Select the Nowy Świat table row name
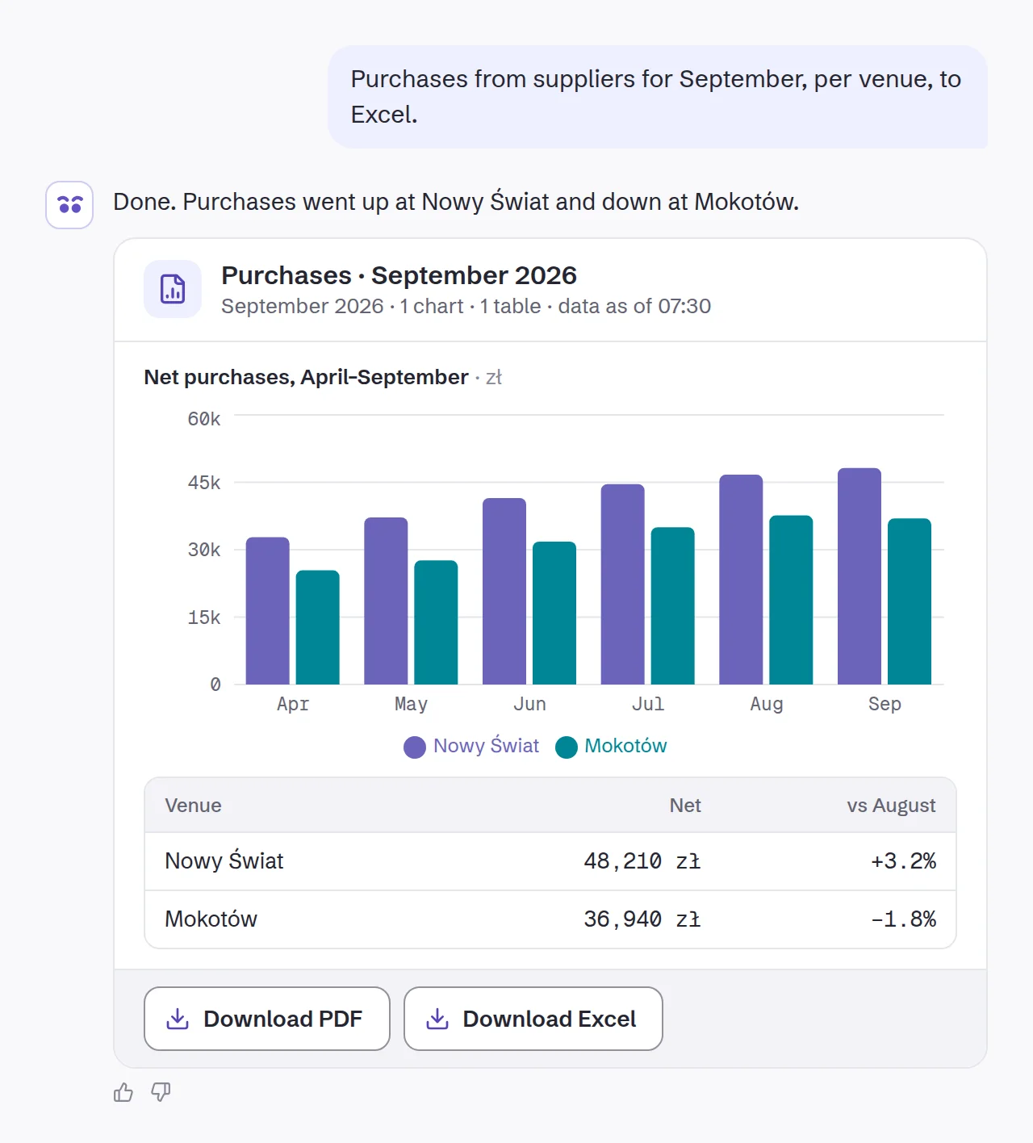Image resolution: width=1033 pixels, height=1143 pixels. 224,861
